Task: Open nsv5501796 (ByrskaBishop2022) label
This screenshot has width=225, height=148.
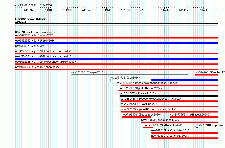Action: 140,88
